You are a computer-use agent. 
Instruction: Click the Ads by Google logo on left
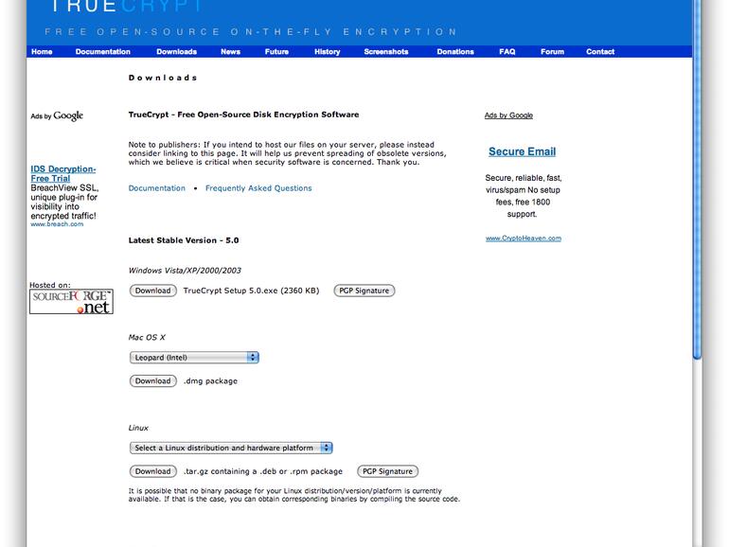pos(57,115)
